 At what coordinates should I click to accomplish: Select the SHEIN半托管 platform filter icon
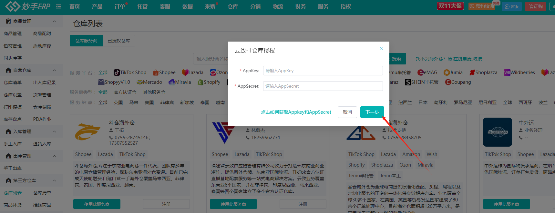(x=408, y=82)
